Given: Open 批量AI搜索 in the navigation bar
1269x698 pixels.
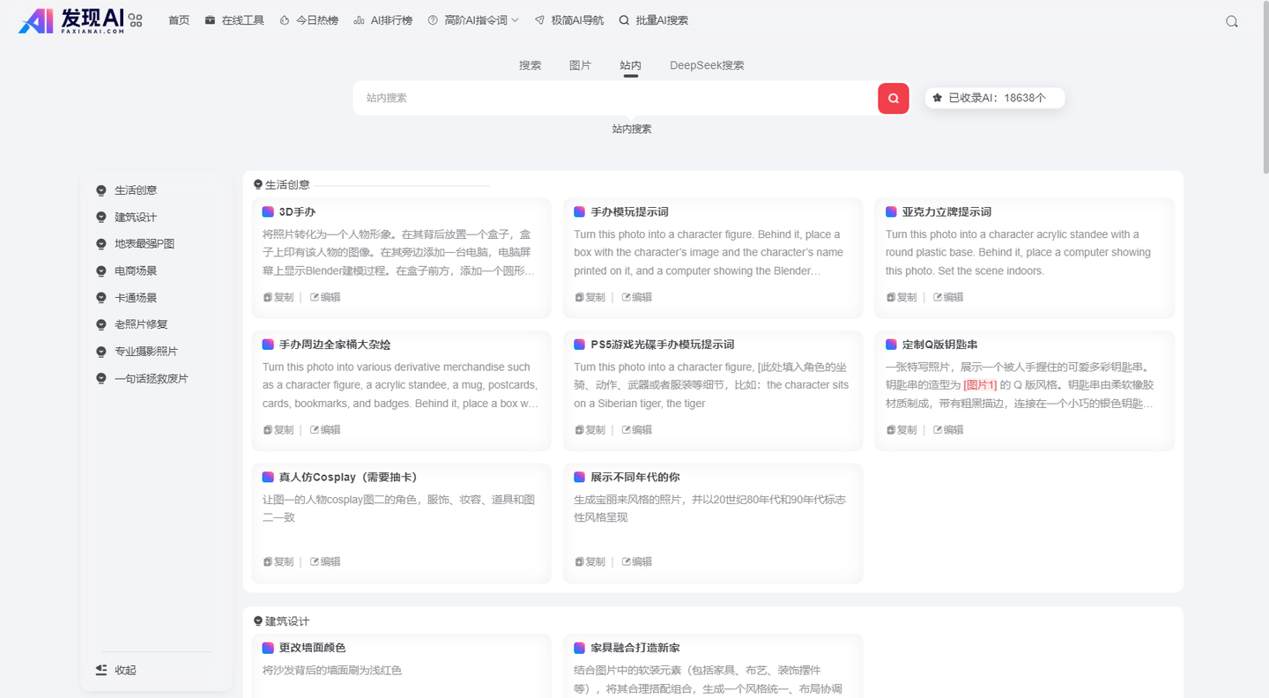Looking at the screenshot, I should point(654,20).
